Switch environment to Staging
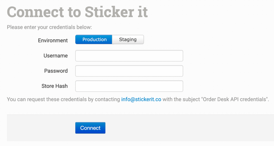This screenshot has height=146, width=274. click(128, 40)
